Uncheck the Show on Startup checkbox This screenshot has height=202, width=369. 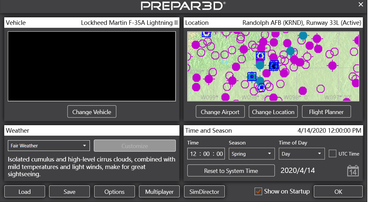[259, 192]
